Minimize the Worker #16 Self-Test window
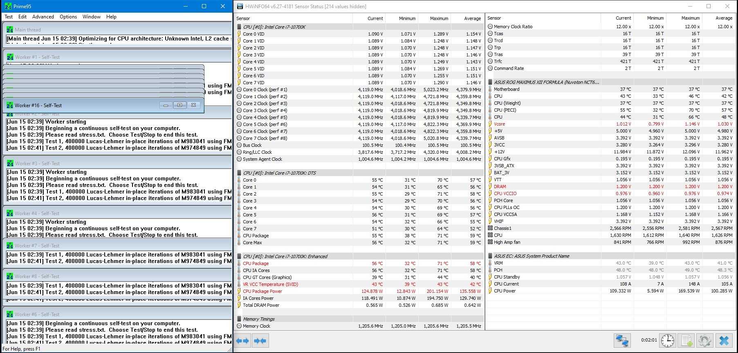This screenshot has width=738, height=353. pyautogui.click(x=166, y=105)
